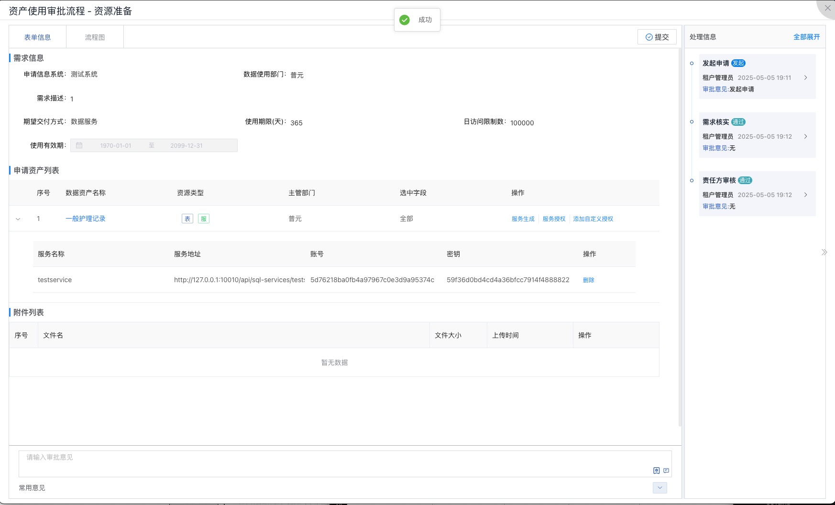Viewport: 835px width, 505px height.
Task: Expand the 常用意见 dropdown arrow
Action: coord(659,488)
